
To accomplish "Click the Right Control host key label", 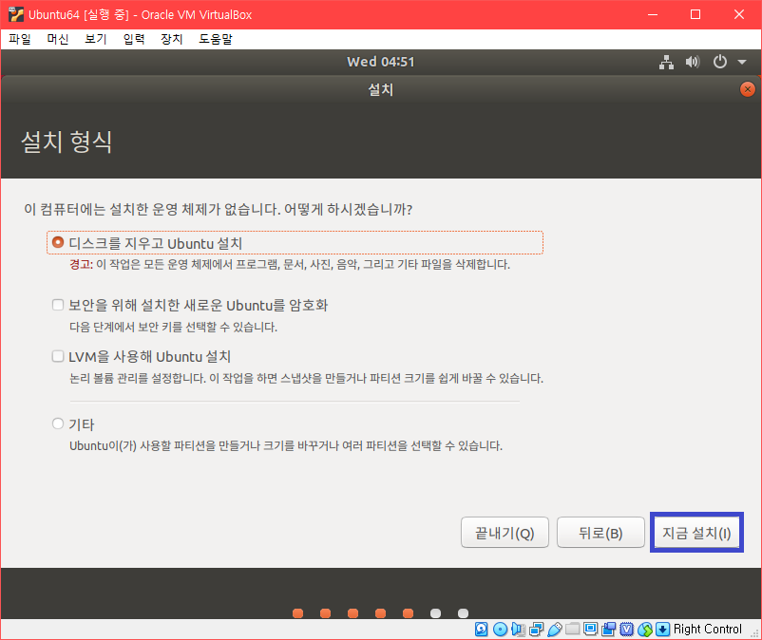I will (x=708, y=629).
